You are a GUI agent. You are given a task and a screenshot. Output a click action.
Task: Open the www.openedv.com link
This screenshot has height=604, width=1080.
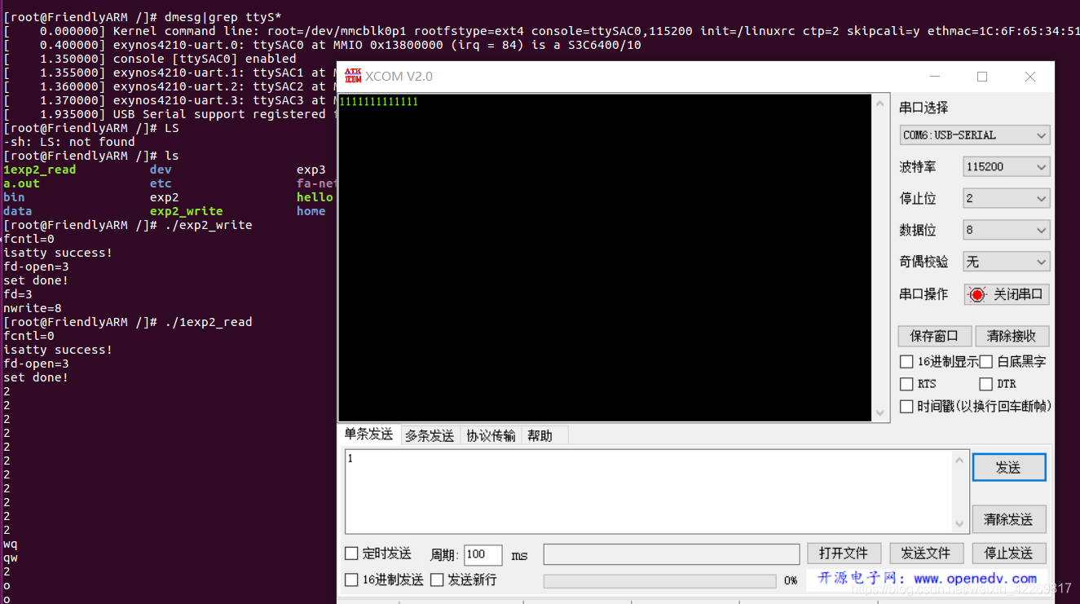(975, 579)
